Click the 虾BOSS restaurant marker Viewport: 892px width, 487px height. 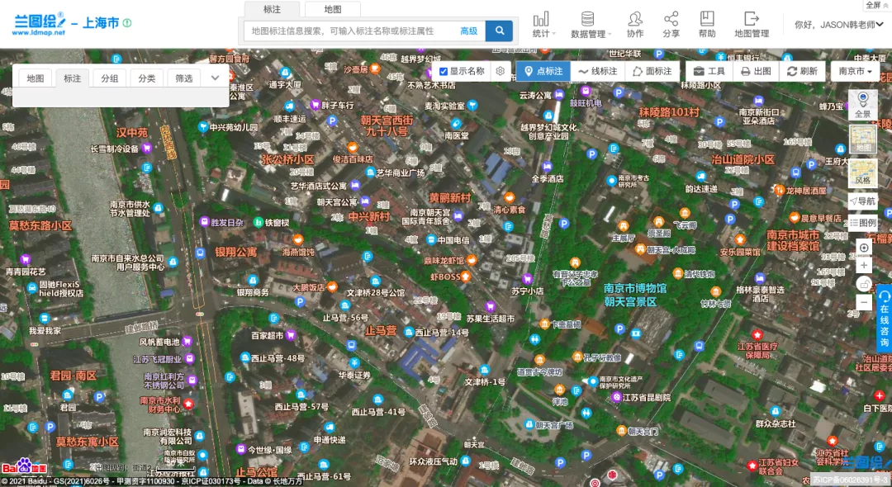coord(466,277)
